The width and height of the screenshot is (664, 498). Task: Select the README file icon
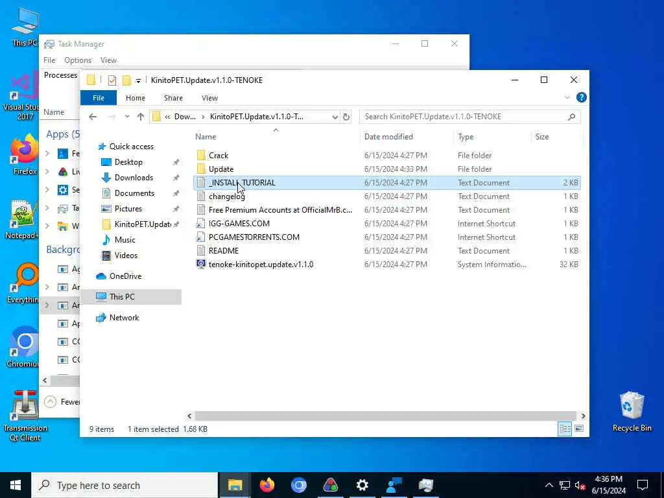[201, 250]
